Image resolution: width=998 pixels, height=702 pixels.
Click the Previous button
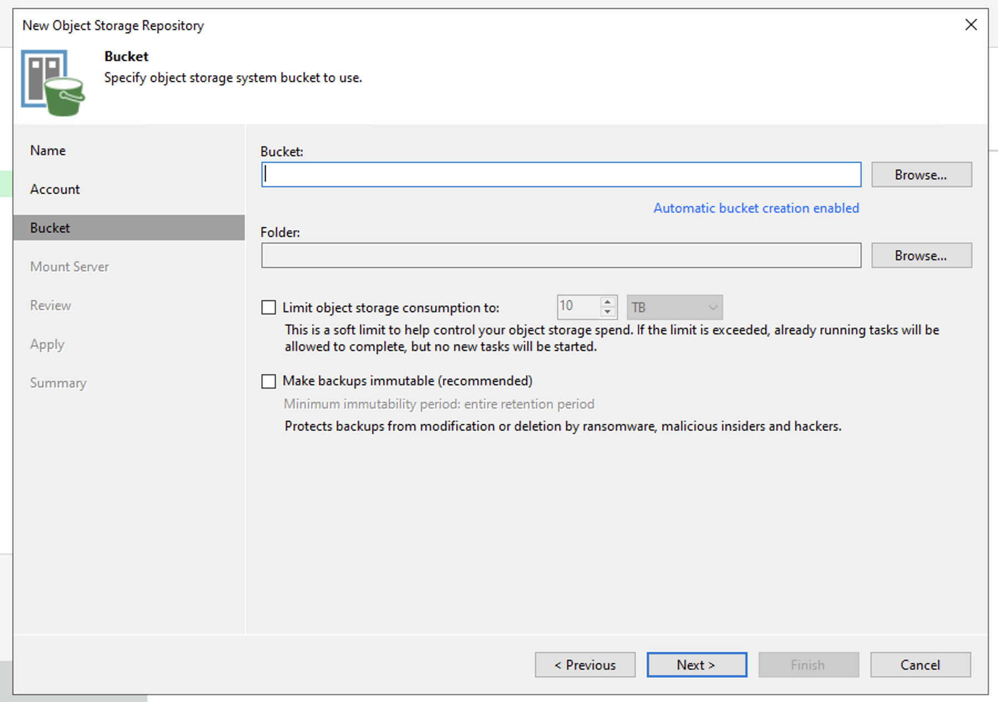[x=585, y=664]
